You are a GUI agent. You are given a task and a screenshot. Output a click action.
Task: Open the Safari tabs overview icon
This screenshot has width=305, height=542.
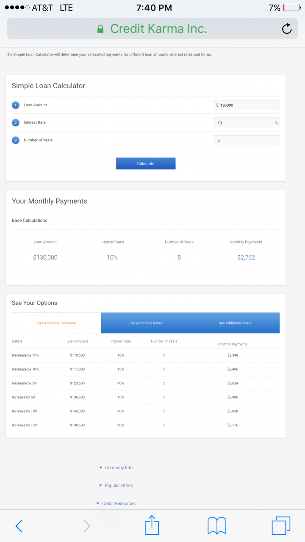281,526
